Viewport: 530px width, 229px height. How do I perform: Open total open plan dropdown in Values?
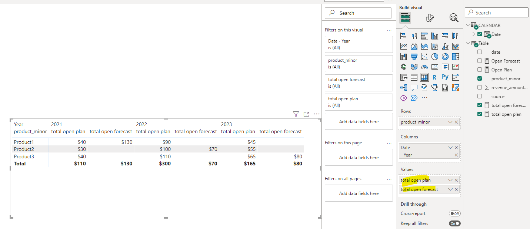coord(450,180)
